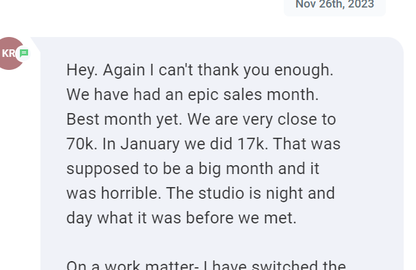This screenshot has width=416, height=270.
Task: Click the Nov 26th, 2023 date label
Action: click(x=334, y=4)
